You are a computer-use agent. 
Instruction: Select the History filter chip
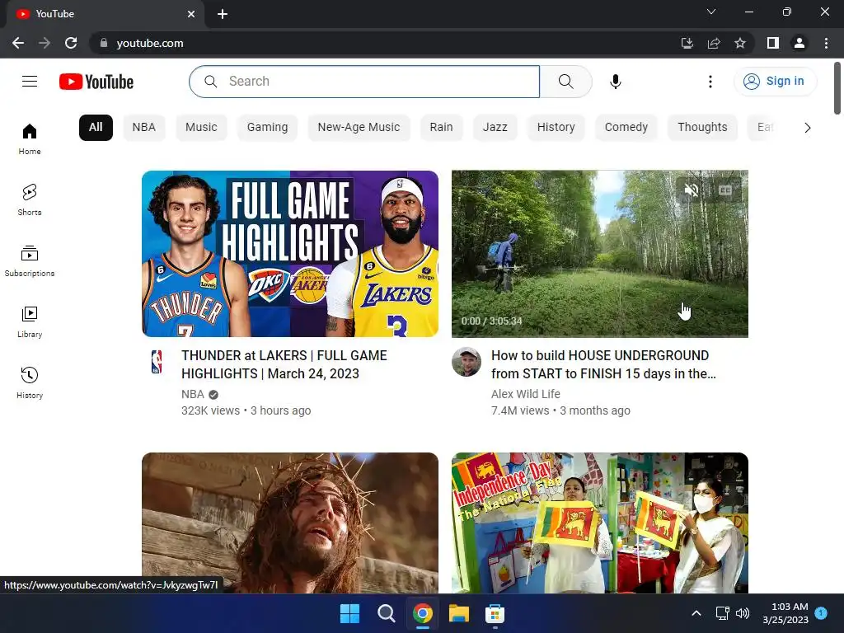coord(556,128)
